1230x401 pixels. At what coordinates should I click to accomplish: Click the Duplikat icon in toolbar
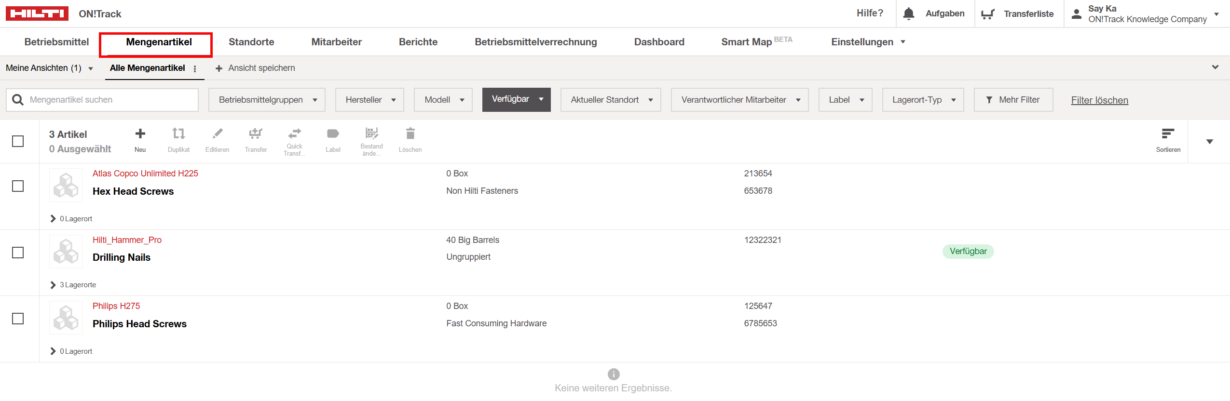[178, 134]
